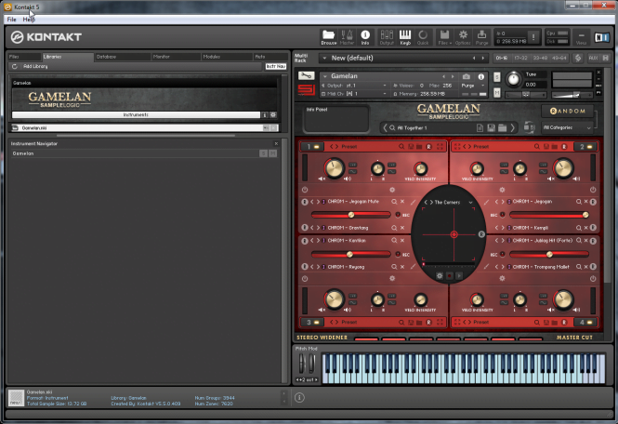Open The Corners XY preset dropdown
Image resolution: width=618 pixels, height=424 pixels.
click(470, 203)
